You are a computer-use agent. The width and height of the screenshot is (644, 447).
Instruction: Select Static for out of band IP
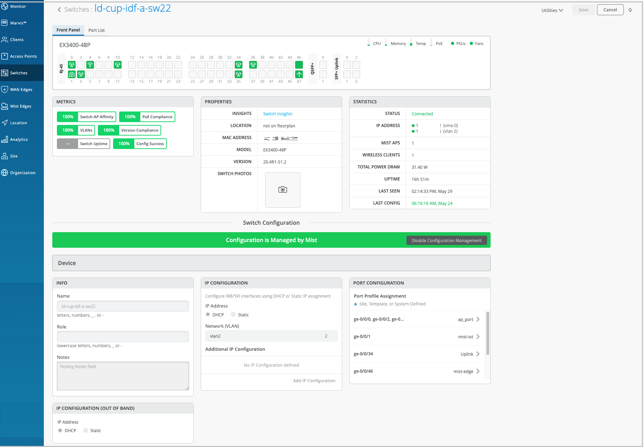pos(86,430)
